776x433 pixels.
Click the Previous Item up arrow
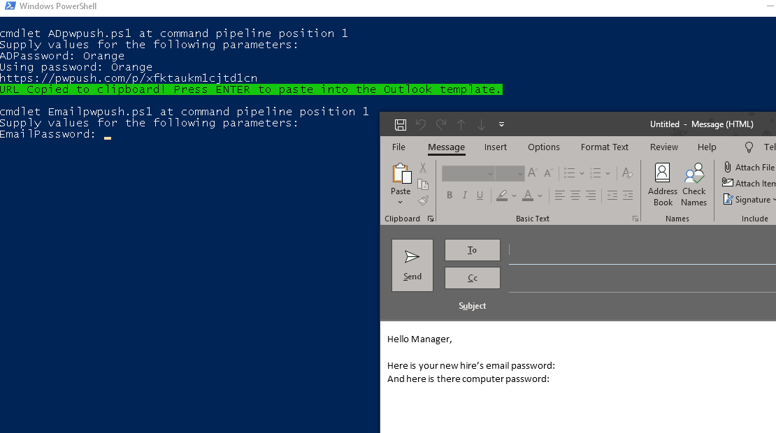click(461, 124)
